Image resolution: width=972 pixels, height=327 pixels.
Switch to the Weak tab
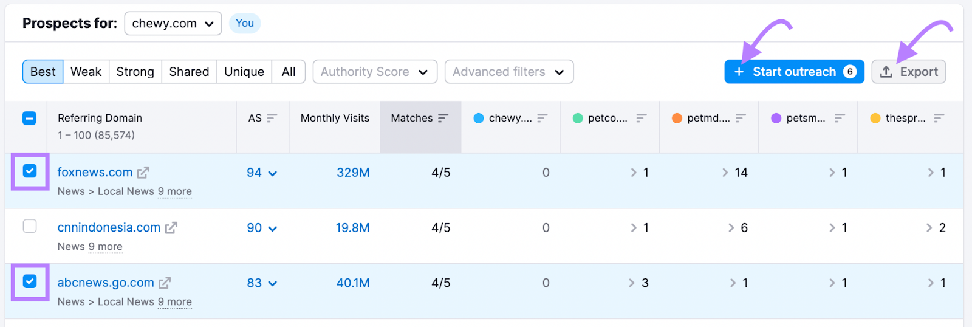point(86,72)
